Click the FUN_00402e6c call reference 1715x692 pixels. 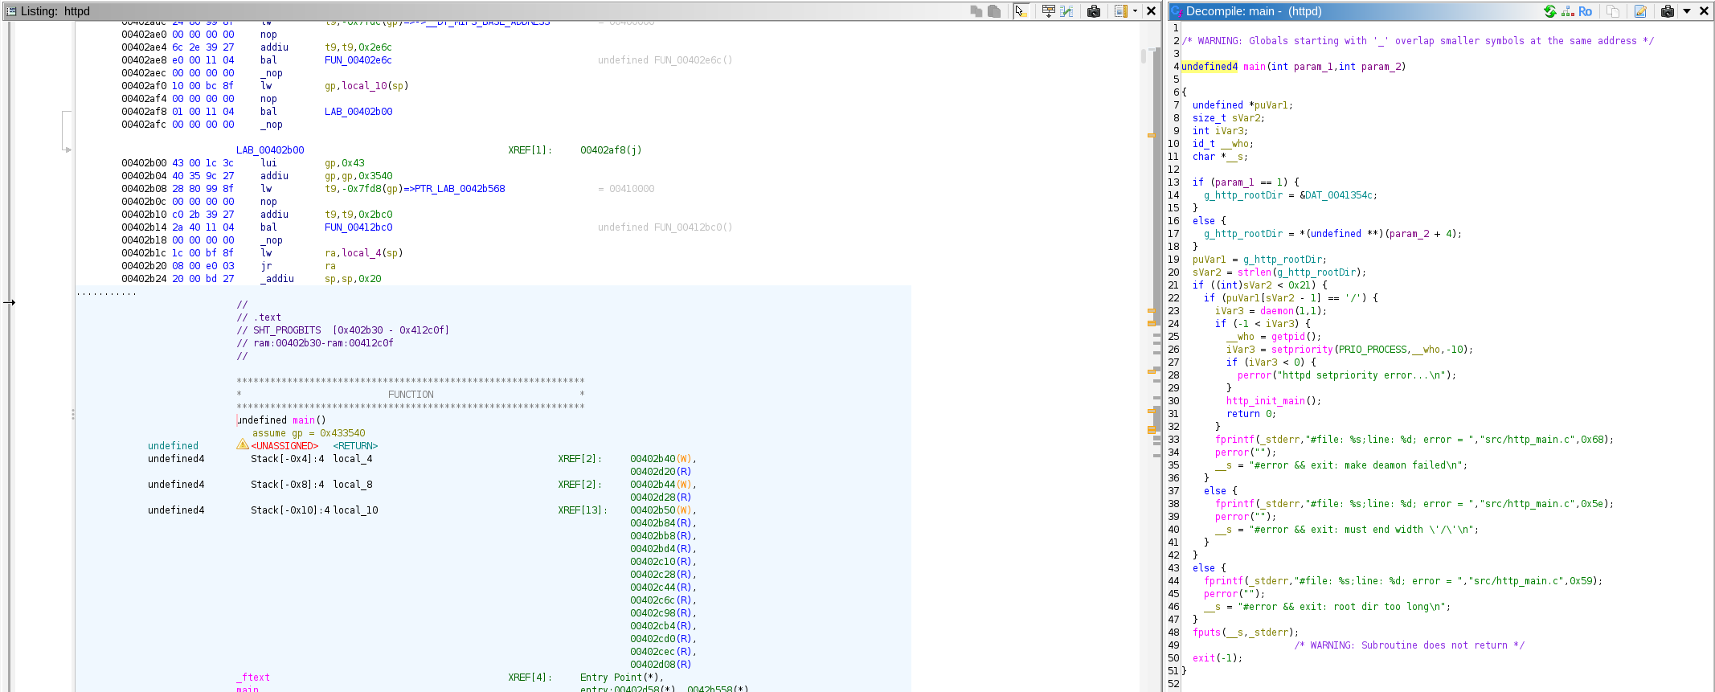click(x=358, y=60)
